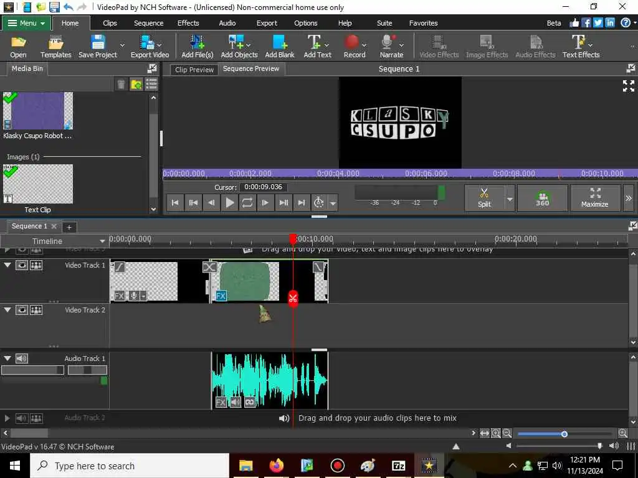Open the Audio ribbon tab
Image resolution: width=638 pixels, height=478 pixels.
tap(227, 23)
